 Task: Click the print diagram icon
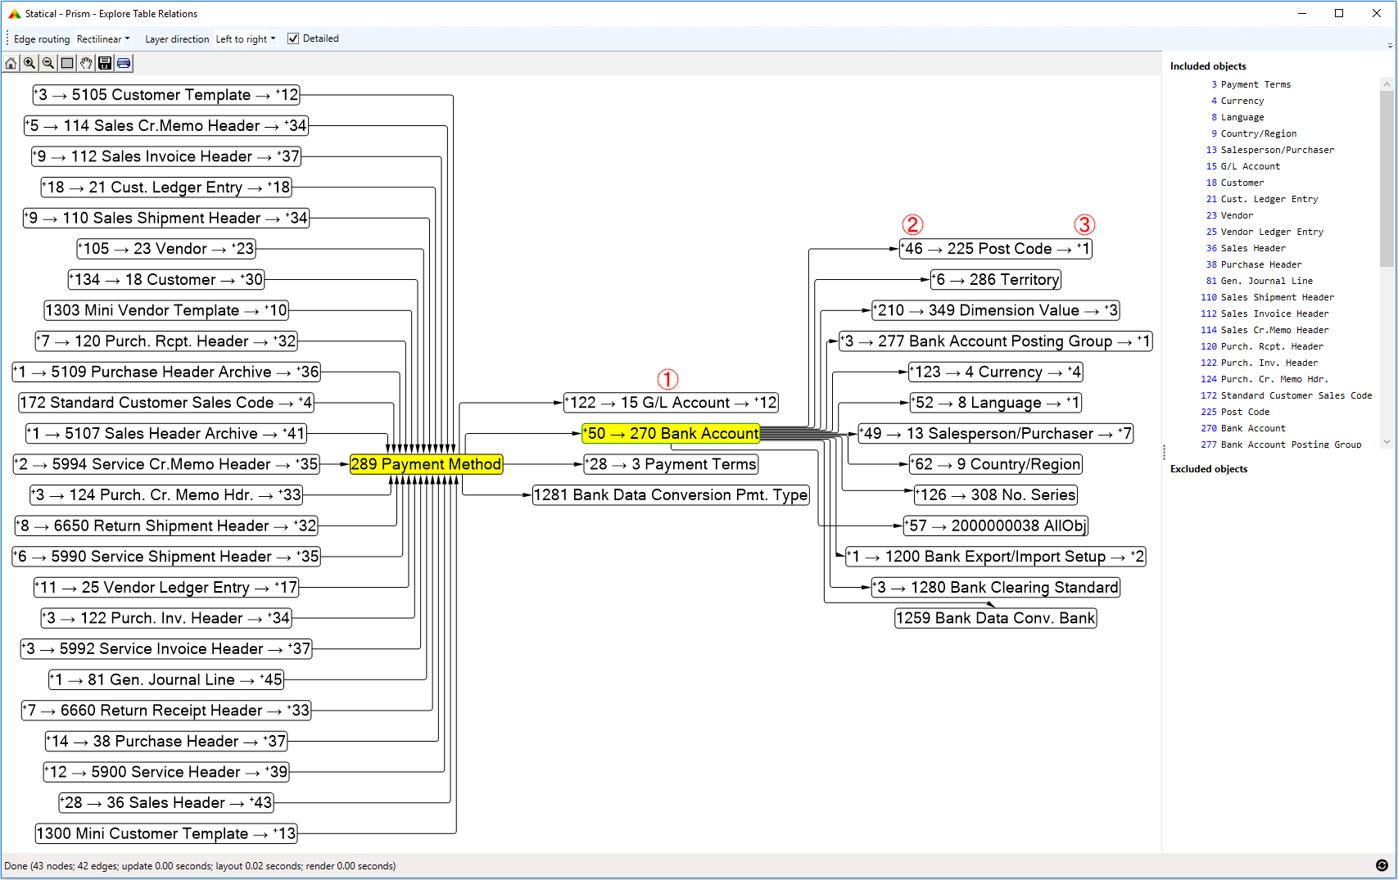pyautogui.click(x=124, y=63)
